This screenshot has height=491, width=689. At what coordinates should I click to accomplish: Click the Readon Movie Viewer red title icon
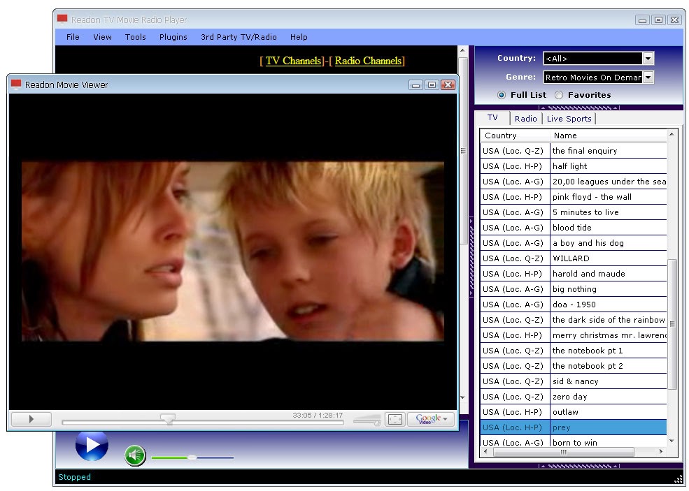(16, 85)
